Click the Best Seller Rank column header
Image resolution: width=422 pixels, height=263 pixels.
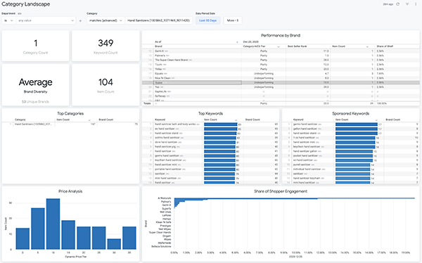point(297,46)
